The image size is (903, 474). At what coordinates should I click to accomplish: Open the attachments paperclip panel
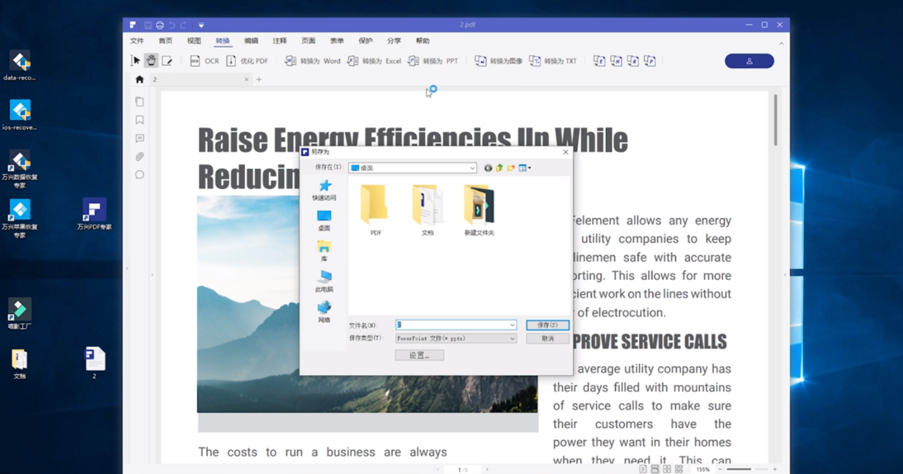[140, 157]
